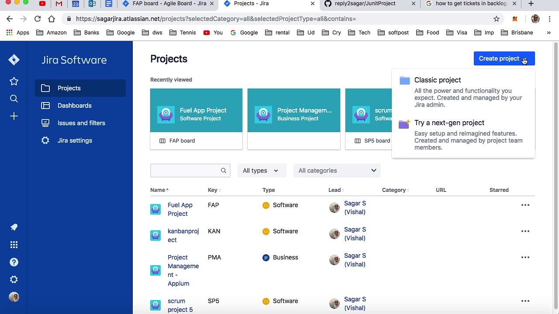
Task: Click in the project search field
Action: pos(190,171)
